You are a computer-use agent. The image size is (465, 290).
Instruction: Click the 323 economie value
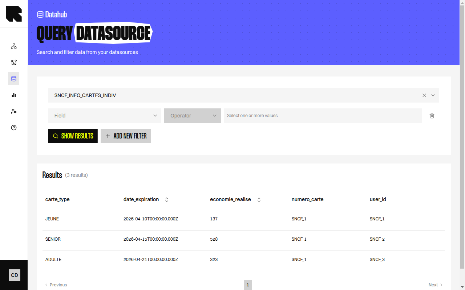(214, 260)
